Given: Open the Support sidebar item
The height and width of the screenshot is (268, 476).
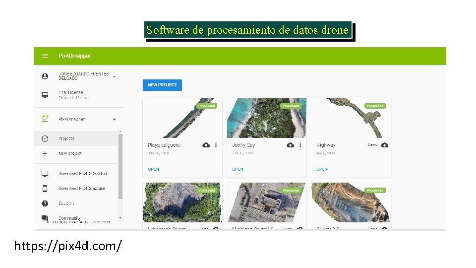Looking at the screenshot, I should [66, 203].
